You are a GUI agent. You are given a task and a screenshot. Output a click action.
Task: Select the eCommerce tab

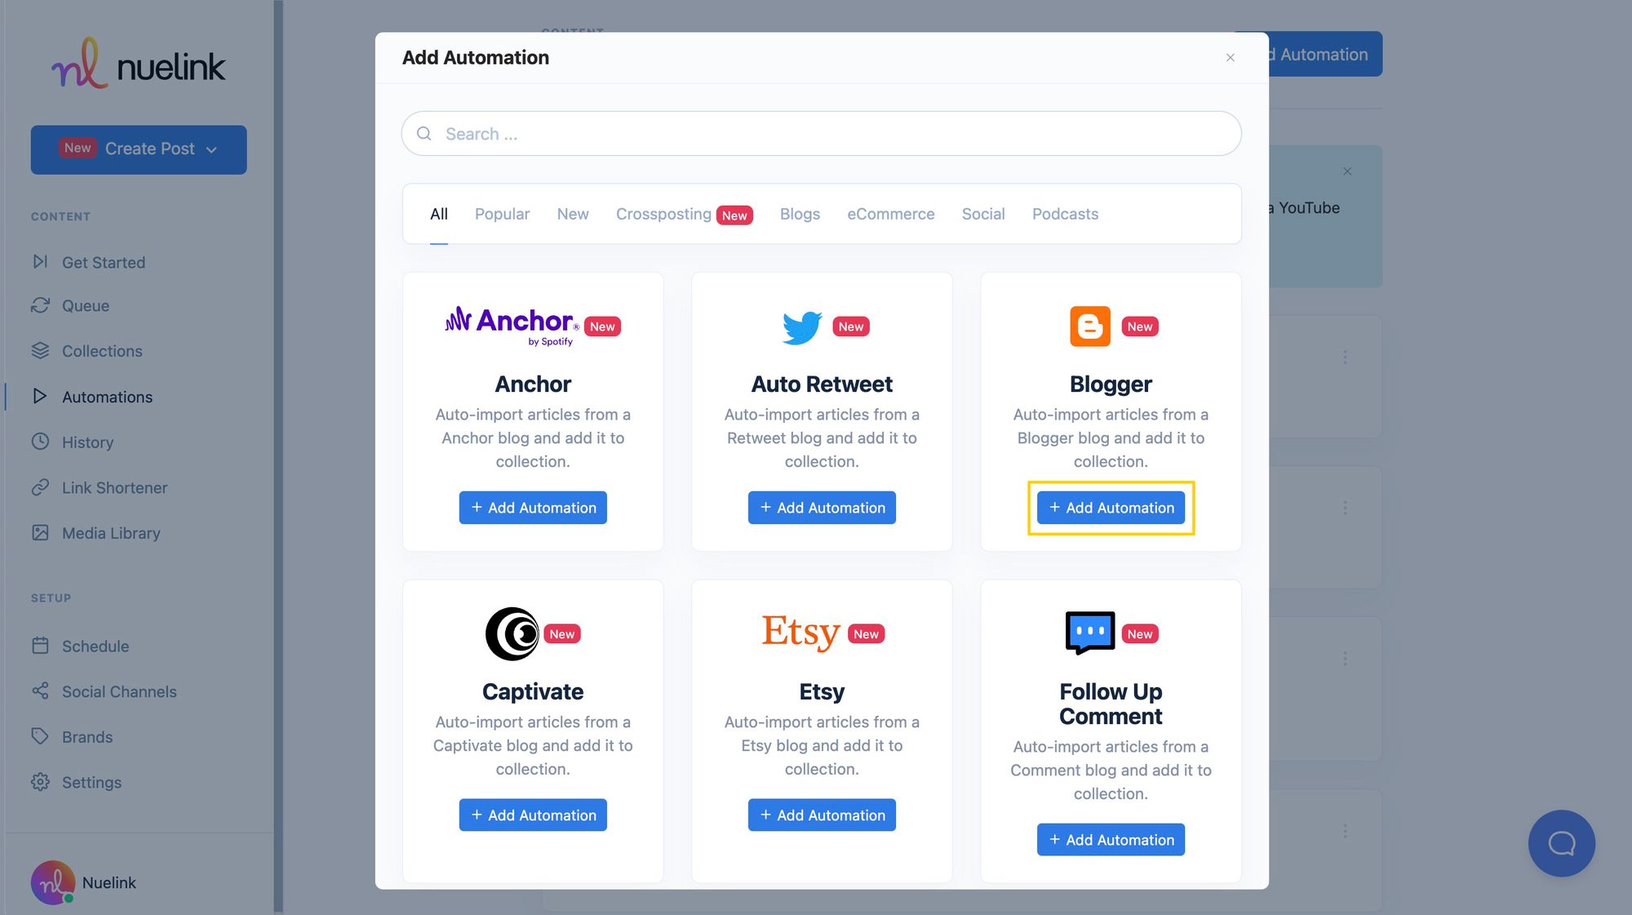pos(890,213)
